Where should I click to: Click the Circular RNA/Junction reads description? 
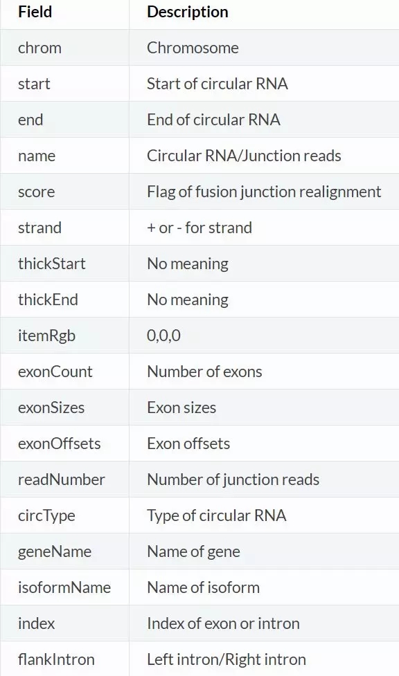click(244, 156)
